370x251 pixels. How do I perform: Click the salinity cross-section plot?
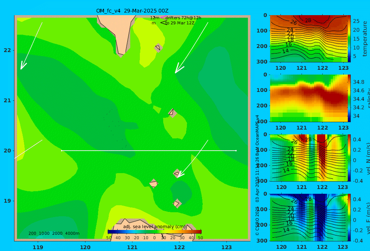point(309,98)
